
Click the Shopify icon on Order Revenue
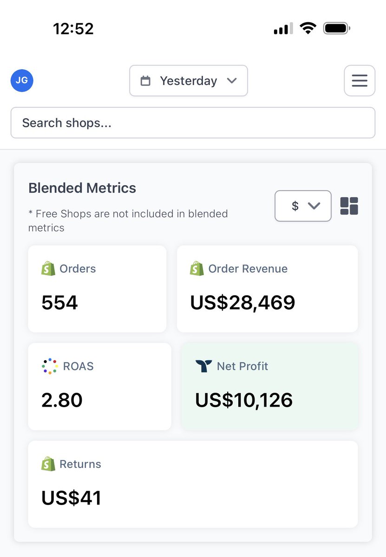tap(197, 269)
